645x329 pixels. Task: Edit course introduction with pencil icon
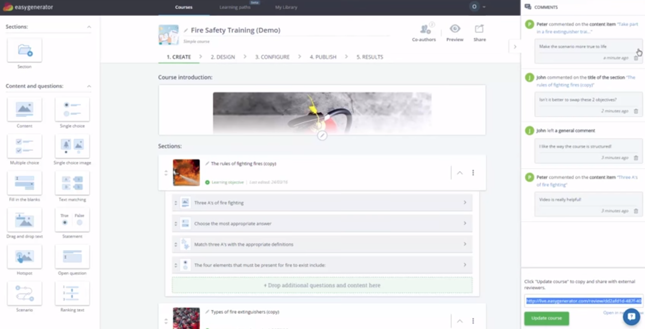tap(322, 135)
